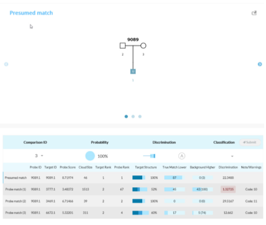Click the Presumed match heading
266x225 pixels.
31,13
